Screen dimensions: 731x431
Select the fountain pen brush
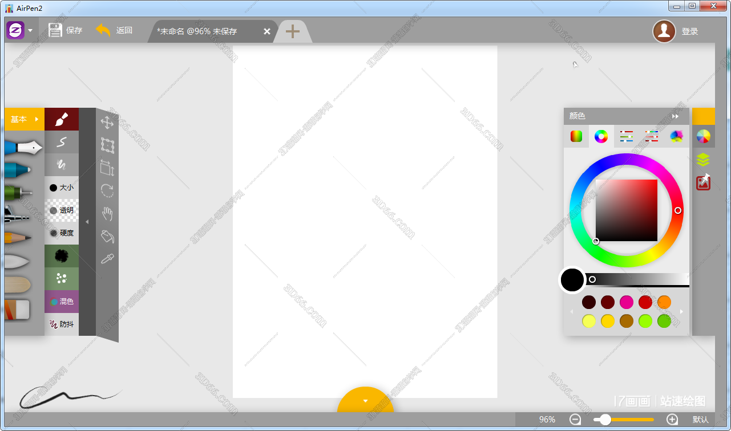(x=23, y=148)
